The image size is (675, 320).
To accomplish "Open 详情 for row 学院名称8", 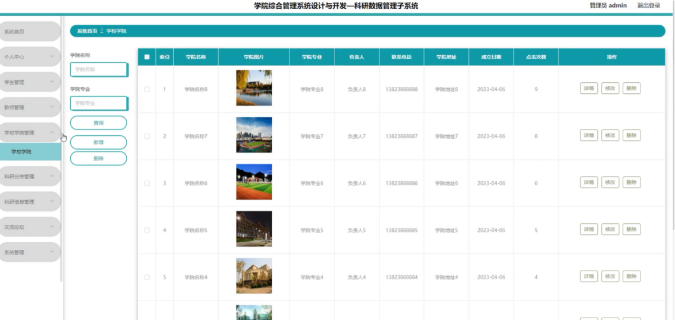I will [x=589, y=88].
